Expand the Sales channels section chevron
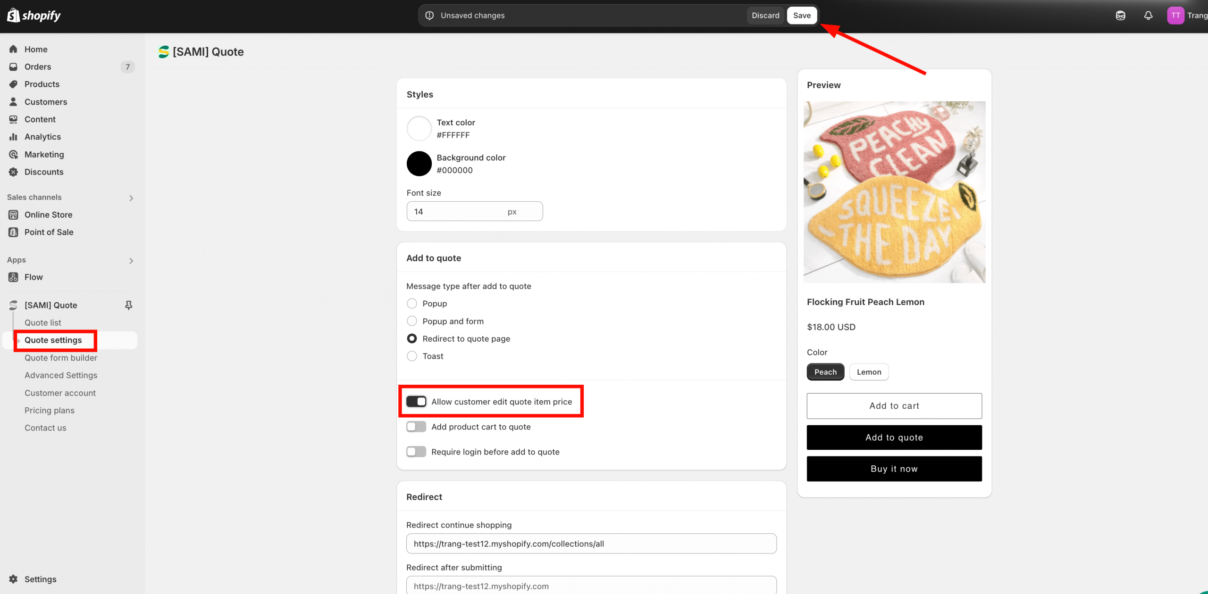 (x=131, y=198)
